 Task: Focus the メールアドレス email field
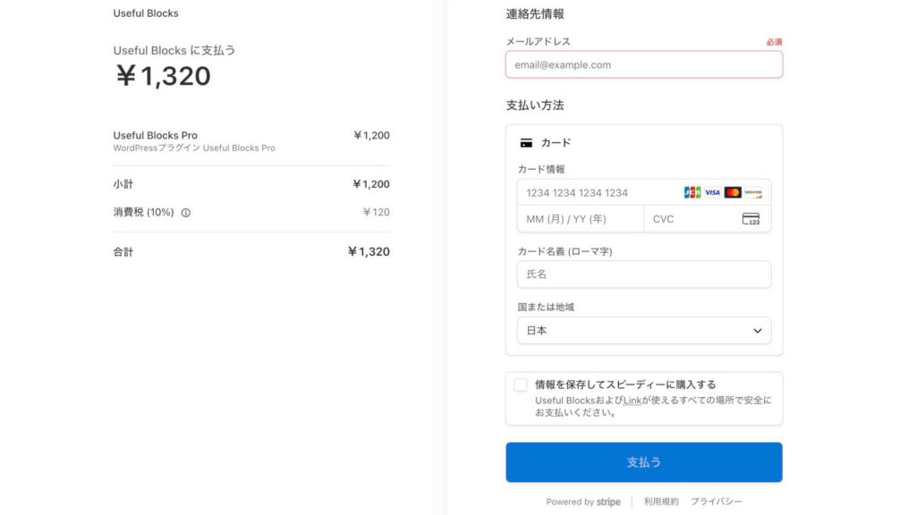(643, 64)
